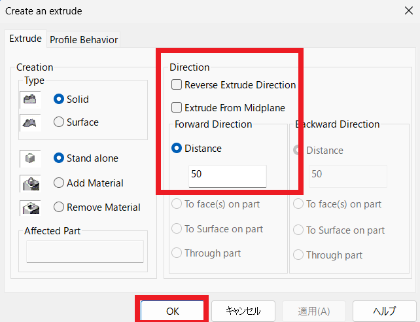Click the Stand alone icon
420x322 pixels.
pyautogui.click(x=30, y=158)
